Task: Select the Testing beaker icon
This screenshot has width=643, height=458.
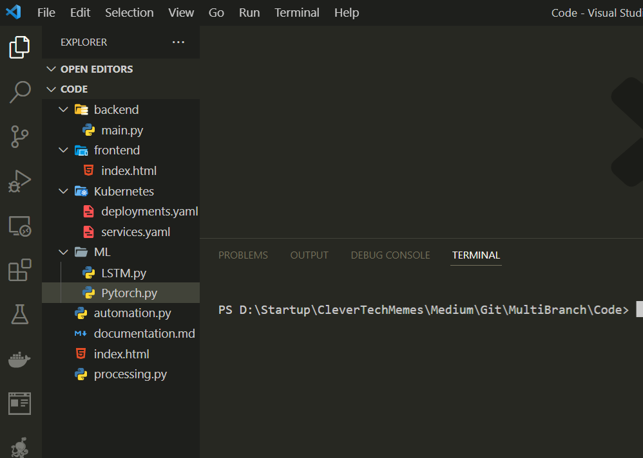Action: pos(20,315)
